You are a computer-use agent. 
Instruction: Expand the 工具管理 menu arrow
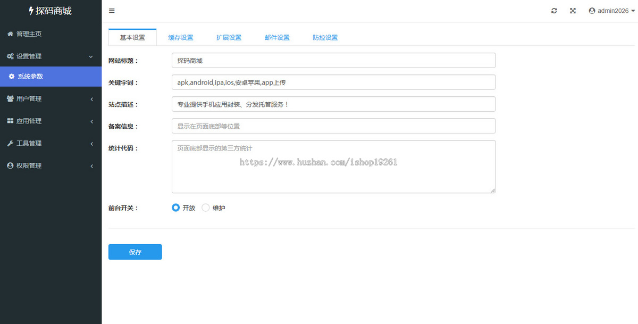(x=91, y=144)
